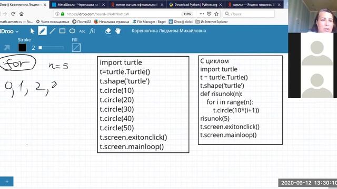Switch to the циклы Яндекс tab
The height and width of the screenshot is (189, 337).
[254, 5]
